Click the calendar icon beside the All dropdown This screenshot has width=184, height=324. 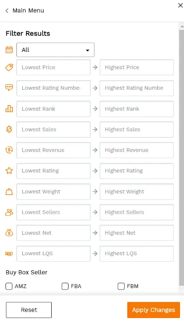click(9, 50)
